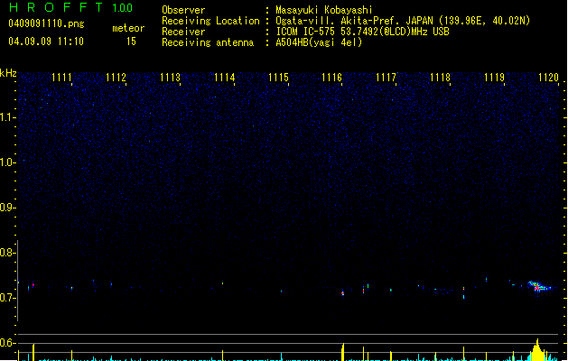Click the 1112 time axis marker

point(116,78)
